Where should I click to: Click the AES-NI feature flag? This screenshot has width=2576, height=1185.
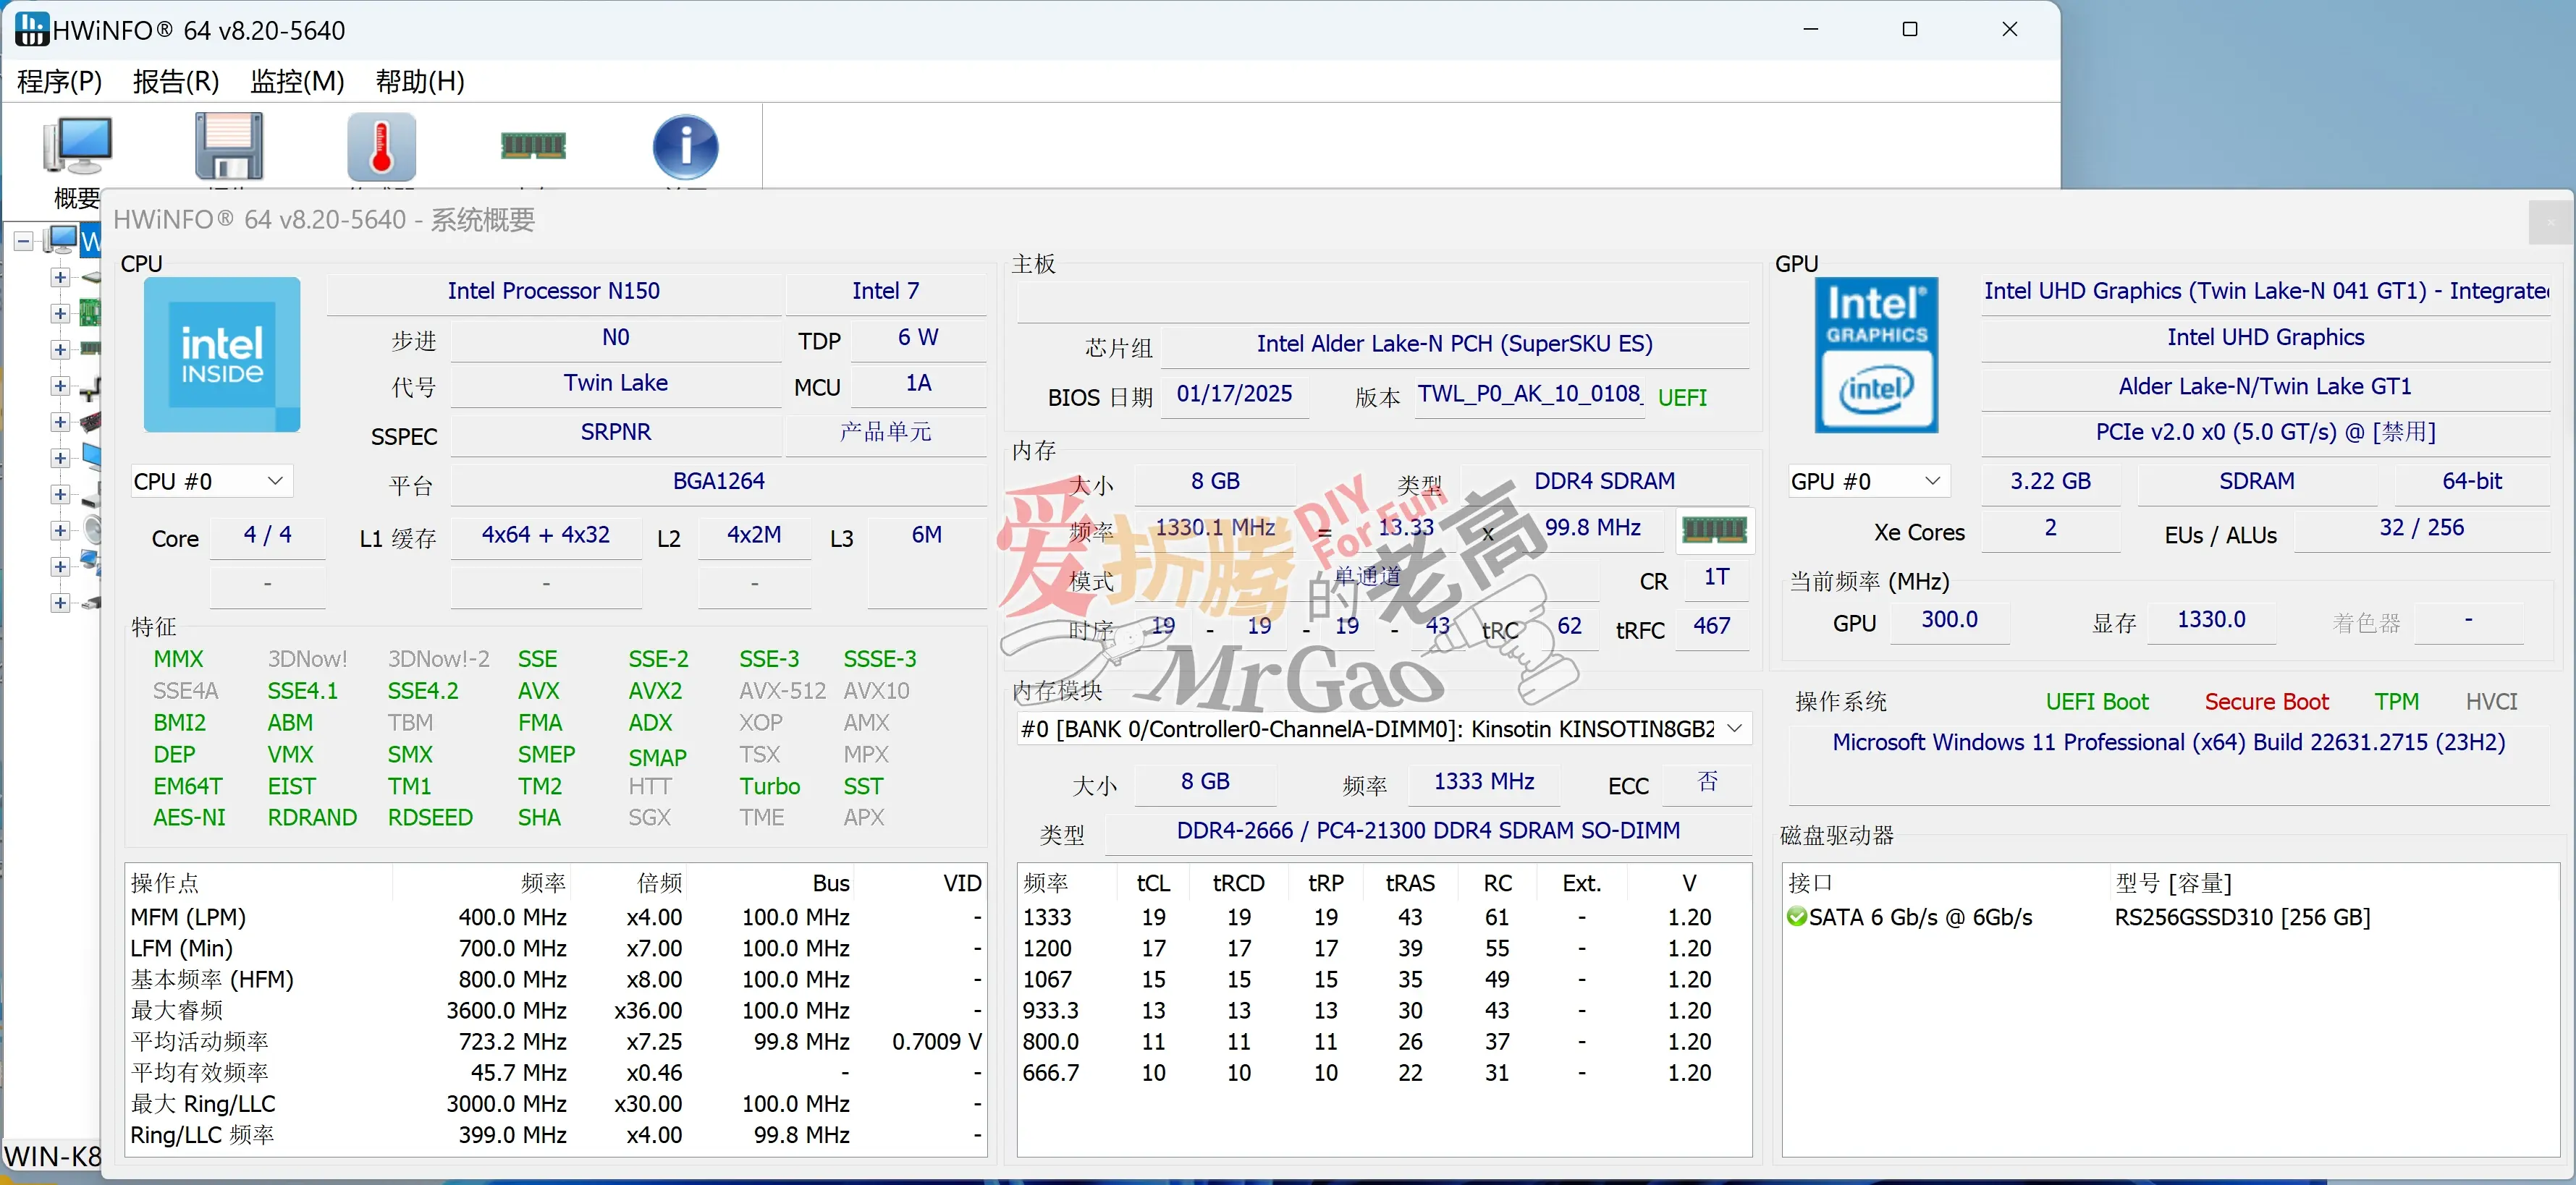coord(189,818)
